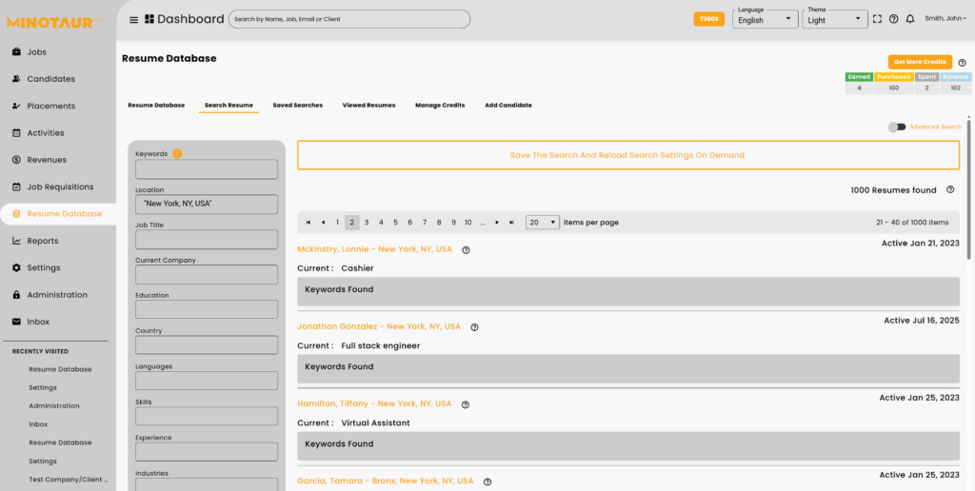Go to the last results page

(x=512, y=223)
